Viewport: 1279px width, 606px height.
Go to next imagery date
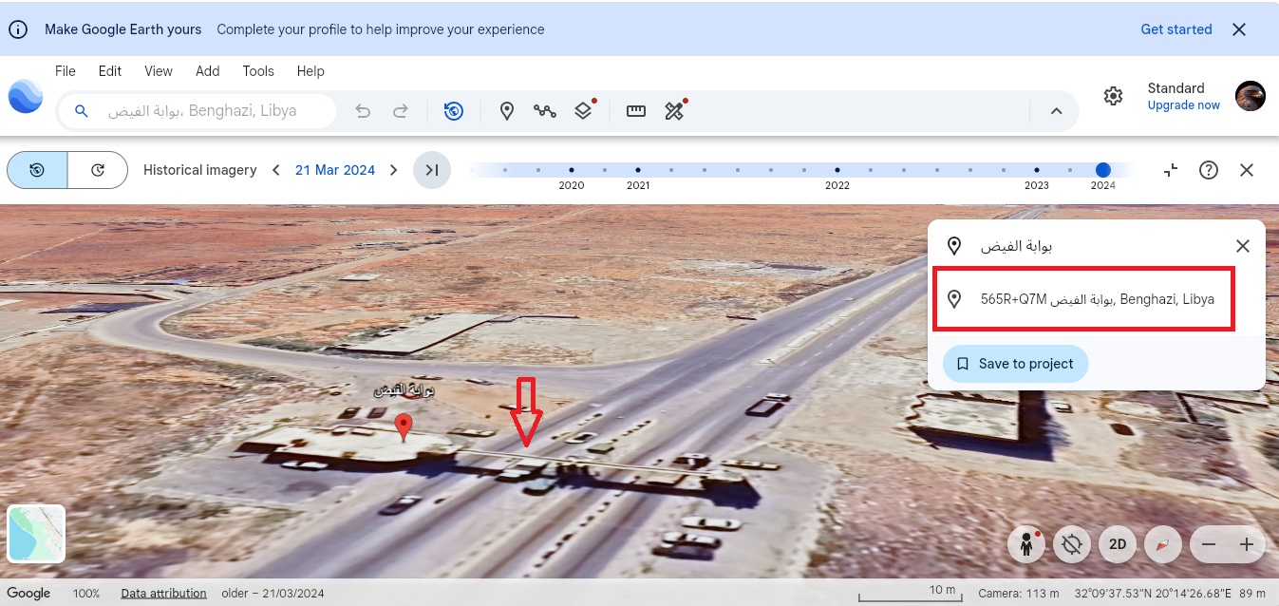[x=394, y=170]
